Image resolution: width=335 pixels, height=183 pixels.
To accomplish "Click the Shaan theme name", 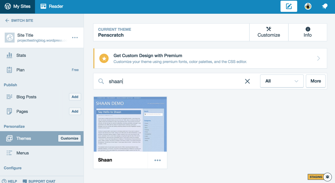I will coord(105,160).
